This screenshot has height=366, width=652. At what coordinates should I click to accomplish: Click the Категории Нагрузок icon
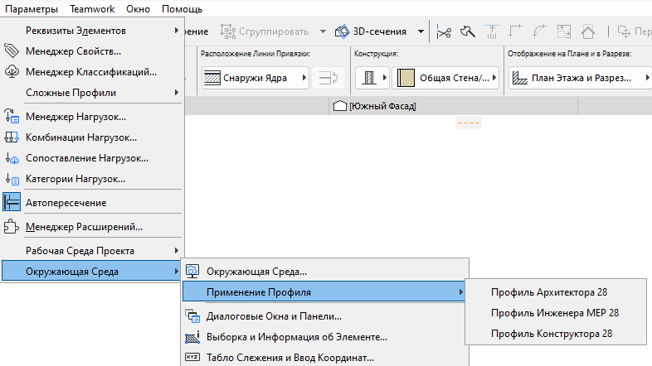click(12, 179)
